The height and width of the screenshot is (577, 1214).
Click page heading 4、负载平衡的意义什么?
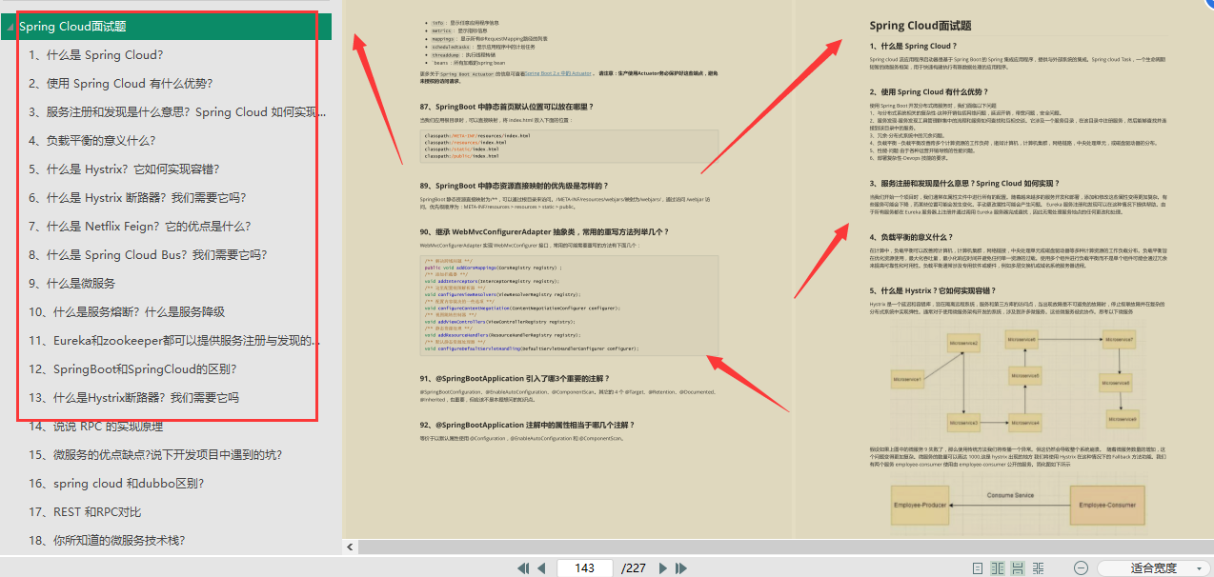tap(910, 236)
